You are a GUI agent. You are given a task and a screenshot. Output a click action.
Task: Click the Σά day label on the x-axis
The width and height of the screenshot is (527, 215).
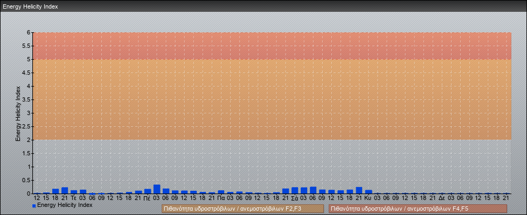click(x=295, y=198)
